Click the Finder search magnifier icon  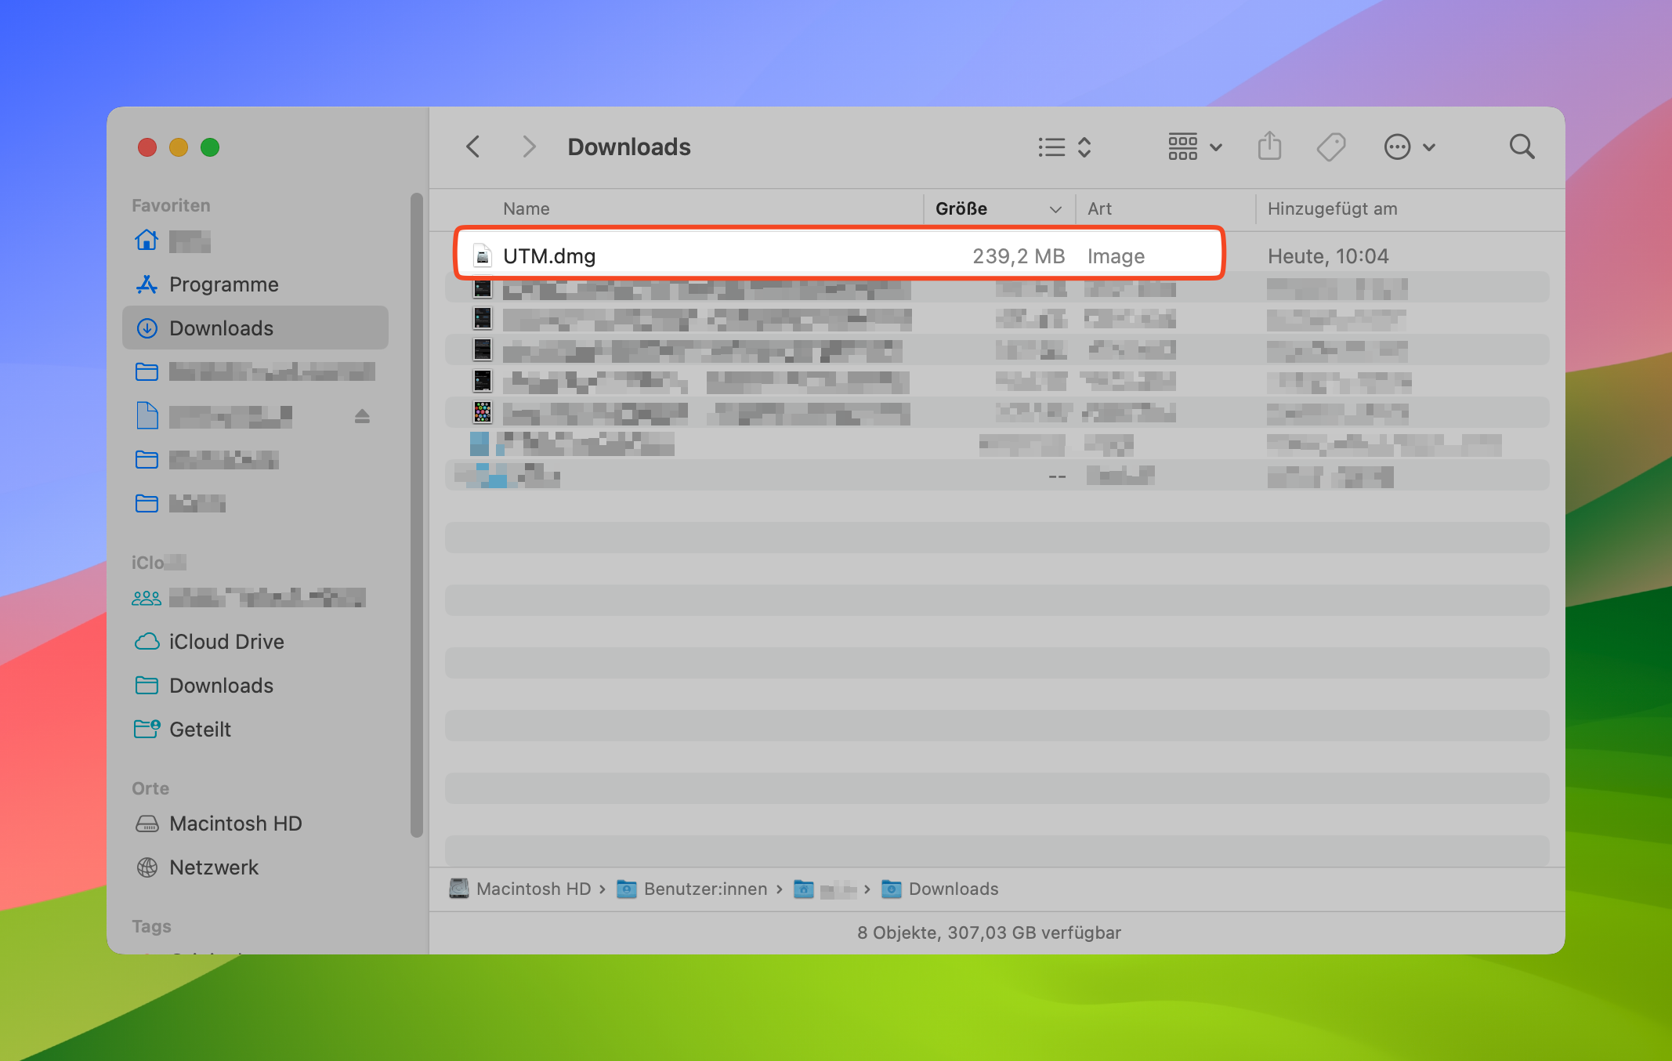click(x=1521, y=147)
